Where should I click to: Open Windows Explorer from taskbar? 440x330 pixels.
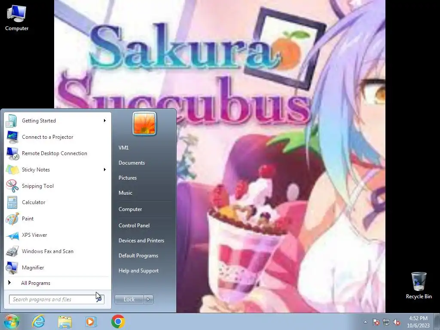point(65,321)
